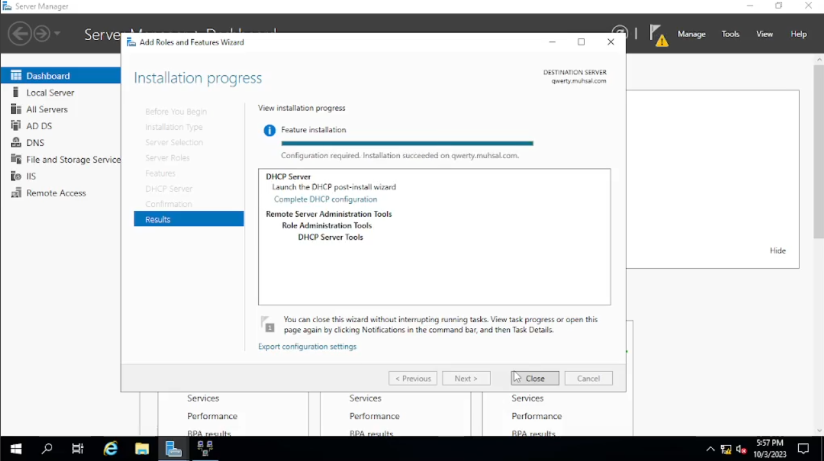Click the Hide link on dashboard tile
This screenshot has height=461, width=824.
coord(778,251)
